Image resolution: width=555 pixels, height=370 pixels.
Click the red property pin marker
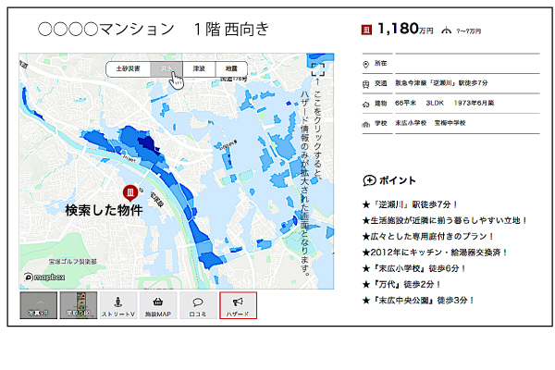(130, 192)
